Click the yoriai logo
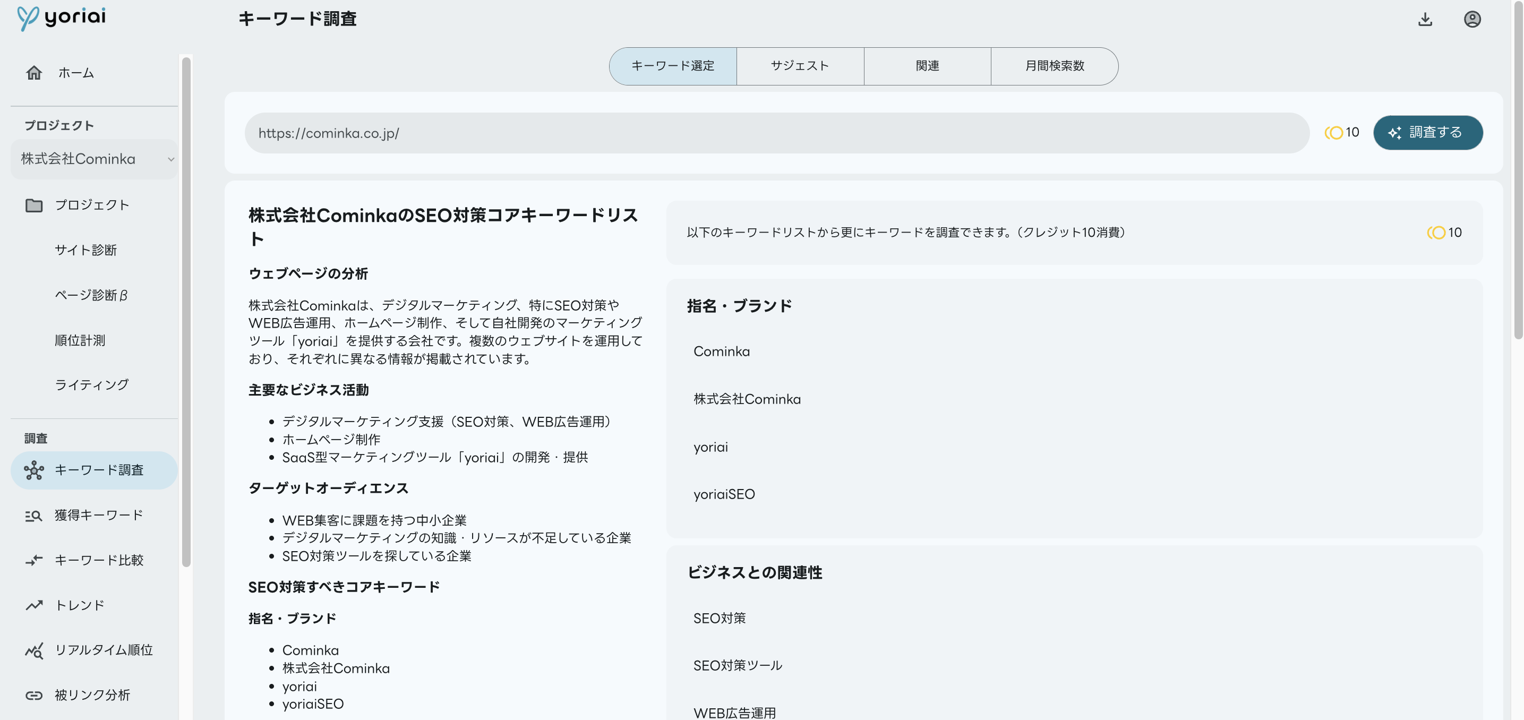This screenshot has height=720, width=1524. [x=62, y=18]
